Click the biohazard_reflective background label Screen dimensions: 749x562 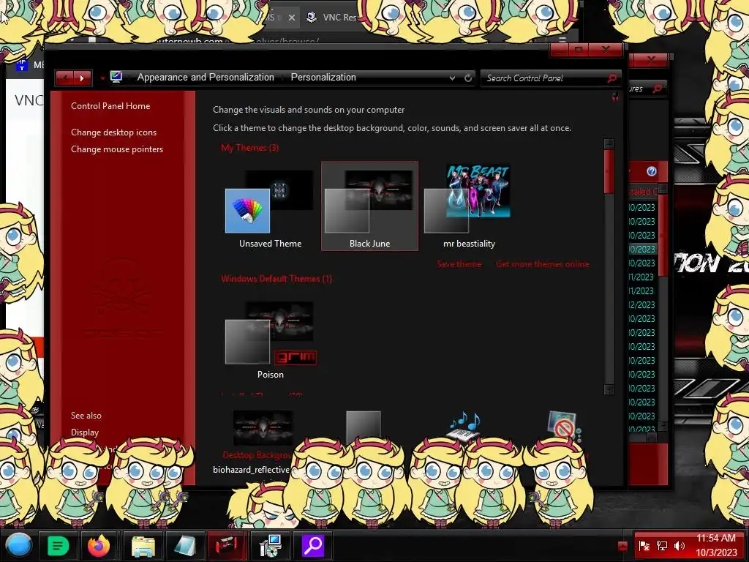[252, 470]
